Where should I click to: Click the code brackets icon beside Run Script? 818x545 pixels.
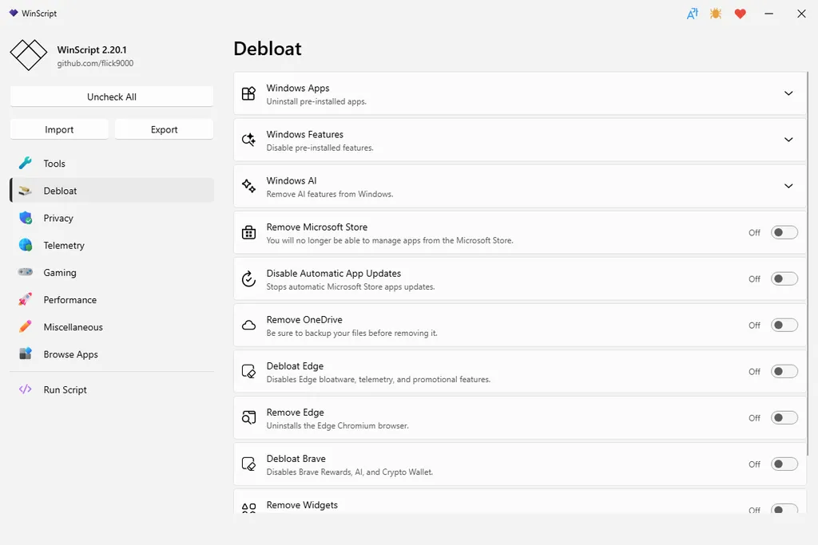click(25, 389)
